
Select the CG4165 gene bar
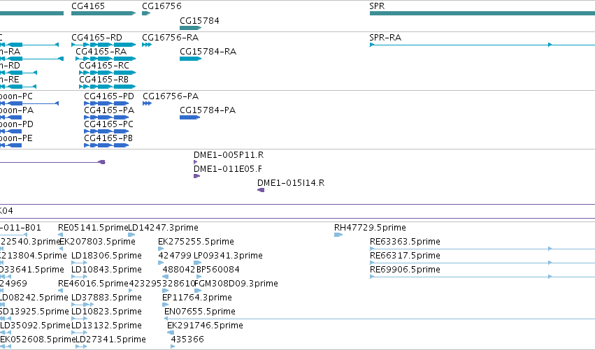(x=103, y=13)
